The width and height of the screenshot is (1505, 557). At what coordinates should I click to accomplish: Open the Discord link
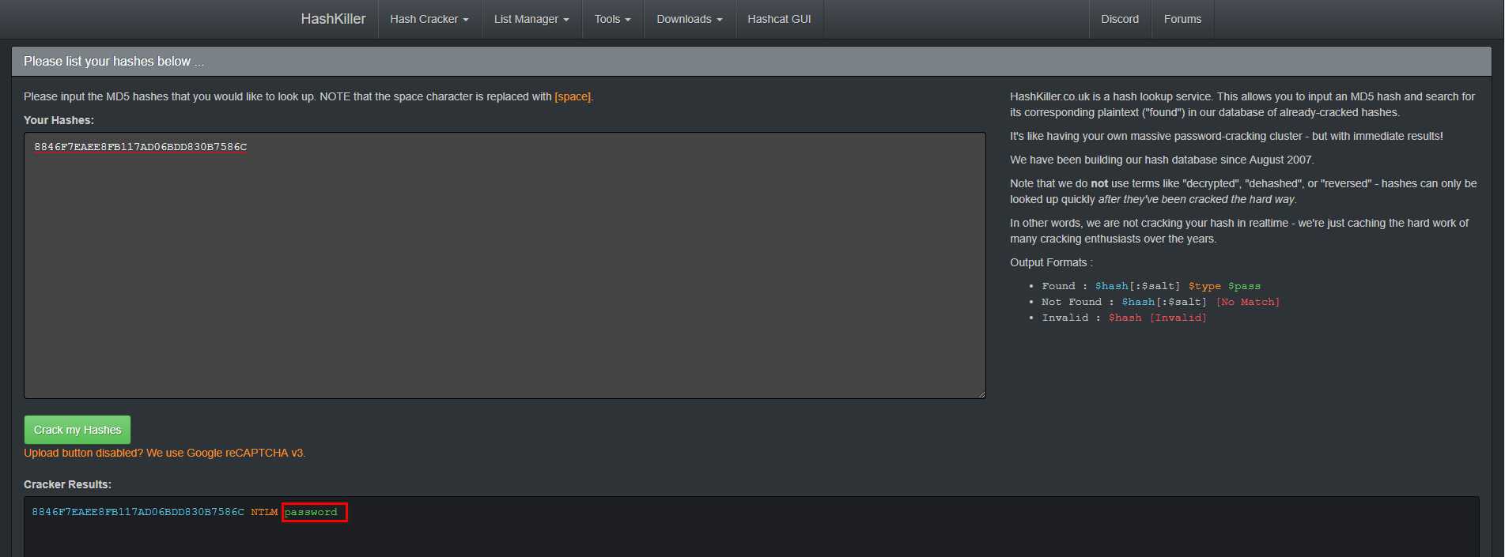pyautogui.click(x=1120, y=19)
